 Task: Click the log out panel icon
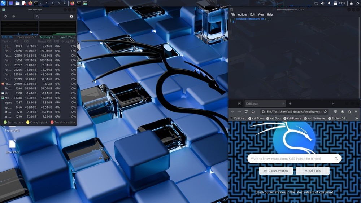pyautogui.click(x=358, y=3)
